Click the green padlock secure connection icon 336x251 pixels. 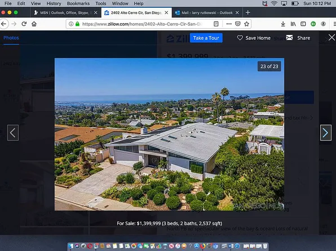pyautogui.click(x=77, y=24)
